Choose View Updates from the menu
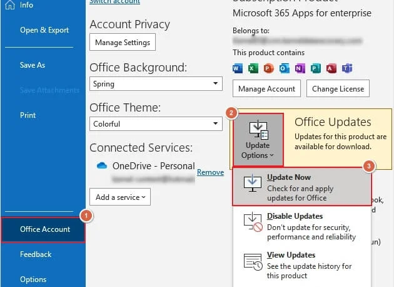Screen dimensions: 394x287 click(x=302, y=265)
